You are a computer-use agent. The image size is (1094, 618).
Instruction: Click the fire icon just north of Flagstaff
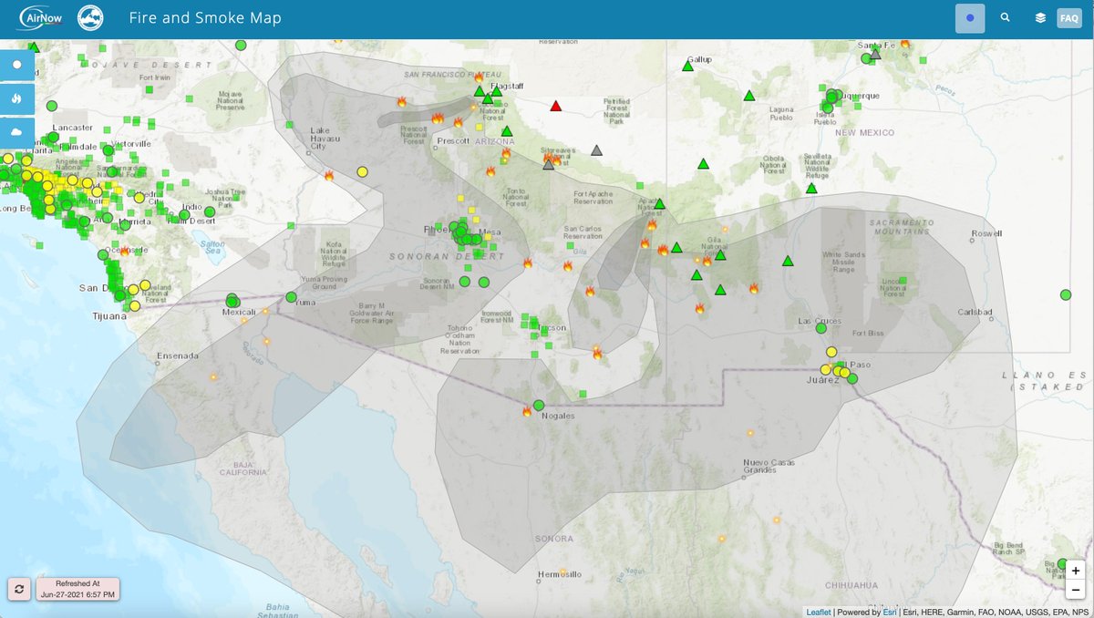point(479,77)
